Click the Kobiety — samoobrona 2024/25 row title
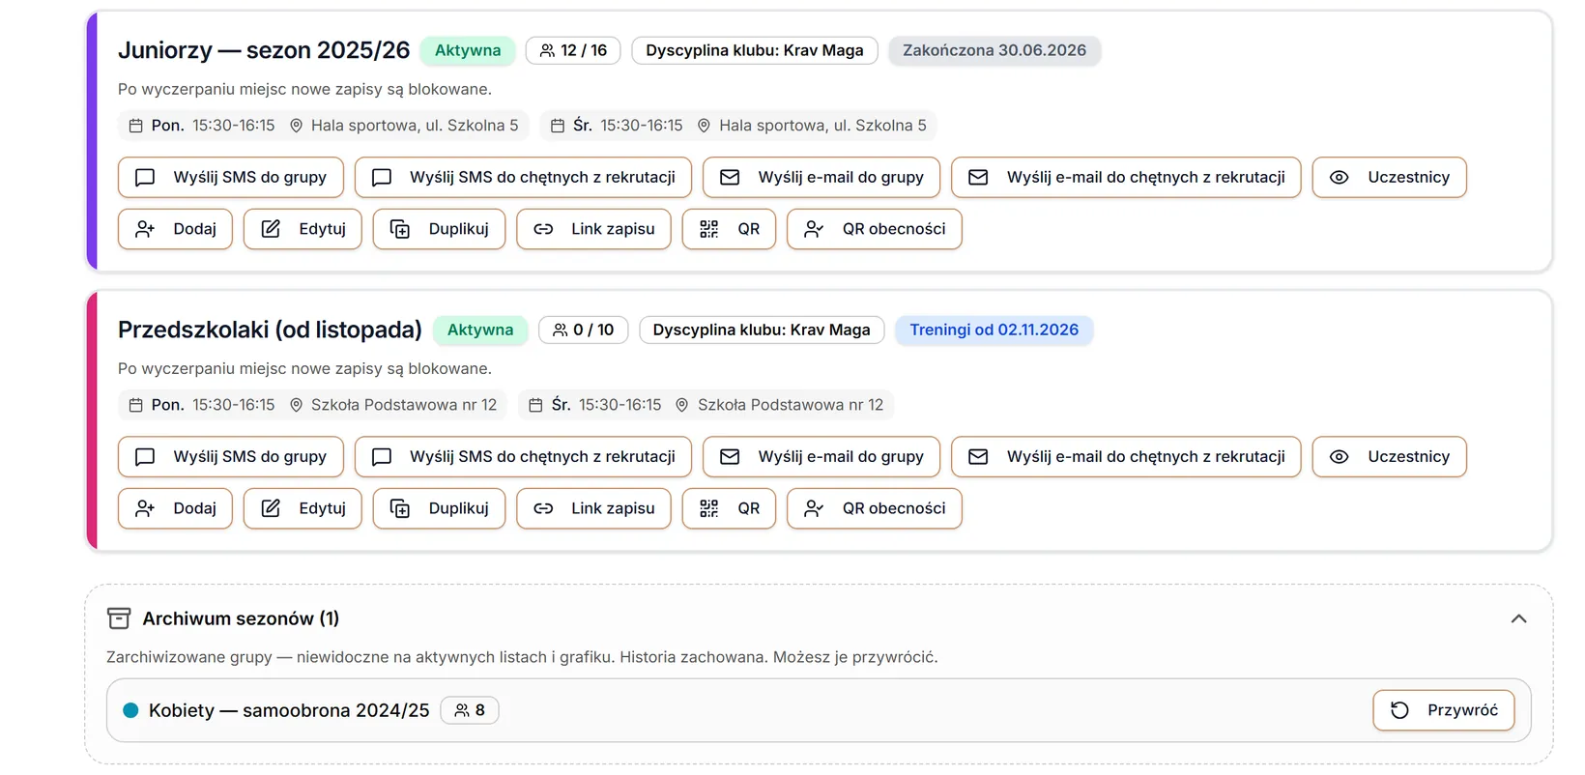Screen dimensions: 1585x775 [x=289, y=710]
